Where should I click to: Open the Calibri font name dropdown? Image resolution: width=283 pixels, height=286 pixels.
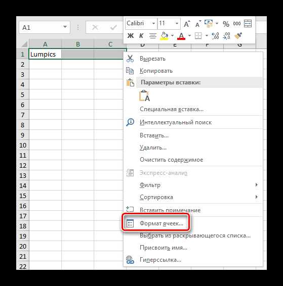coord(153,24)
